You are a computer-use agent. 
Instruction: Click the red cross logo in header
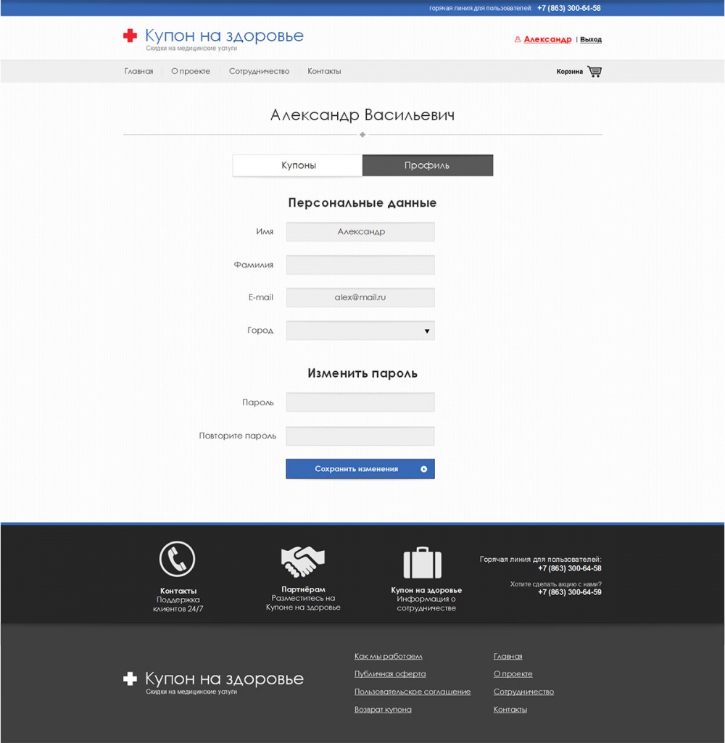tap(130, 36)
